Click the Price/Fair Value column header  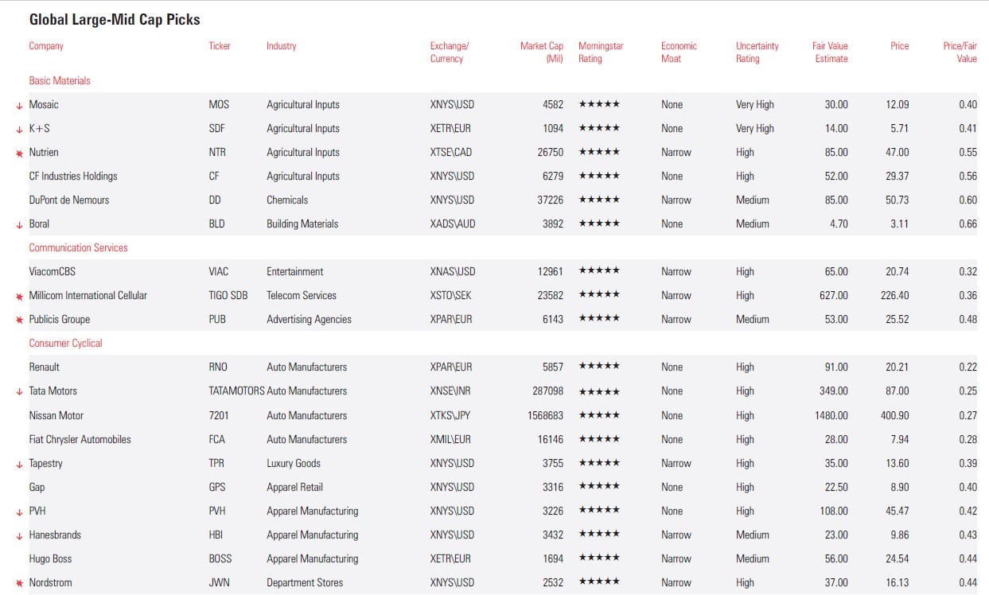click(960, 52)
